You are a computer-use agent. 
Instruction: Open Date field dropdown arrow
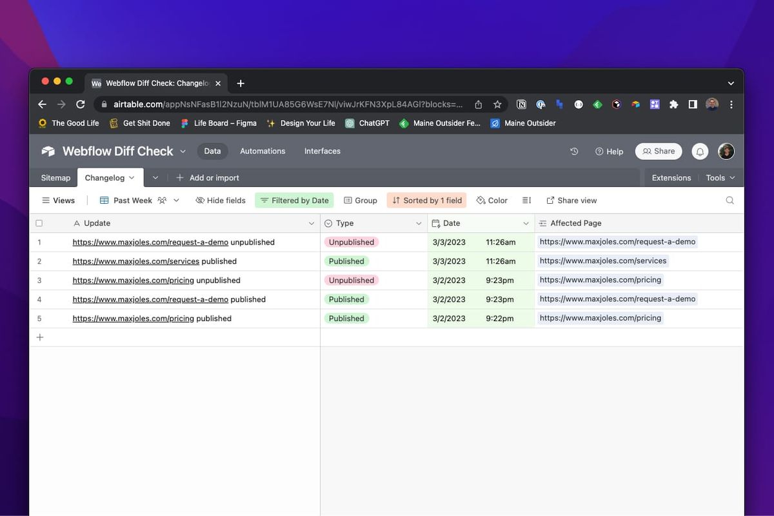(x=526, y=223)
